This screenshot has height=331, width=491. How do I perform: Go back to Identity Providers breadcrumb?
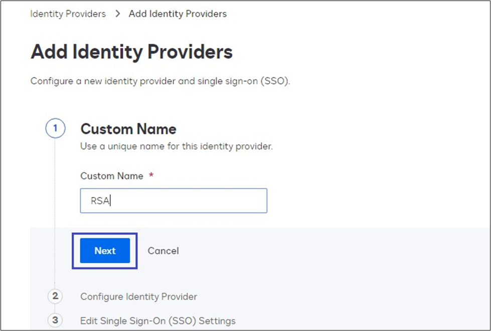point(68,14)
